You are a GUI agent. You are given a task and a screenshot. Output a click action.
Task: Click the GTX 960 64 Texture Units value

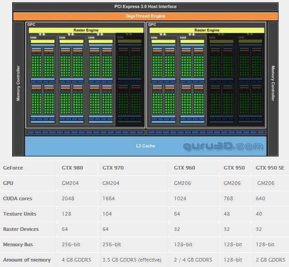177,214
